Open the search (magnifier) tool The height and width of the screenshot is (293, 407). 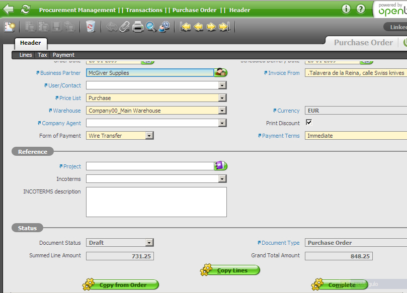[151, 27]
